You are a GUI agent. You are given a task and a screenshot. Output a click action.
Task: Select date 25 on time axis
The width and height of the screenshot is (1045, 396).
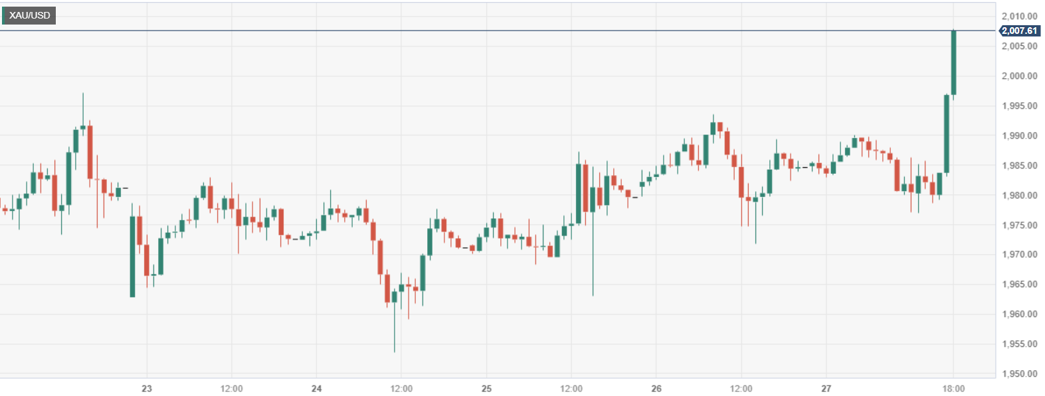pyautogui.click(x=486, y=388)
